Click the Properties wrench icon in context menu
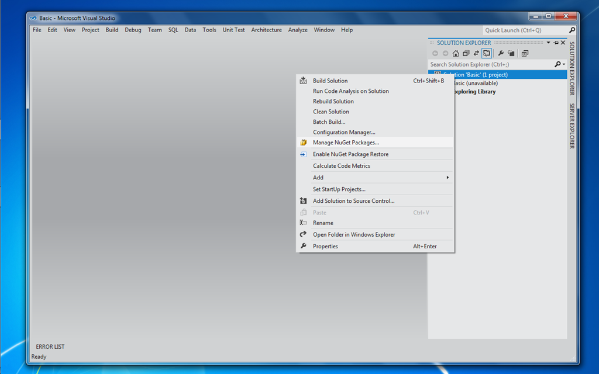 [304, 246]
